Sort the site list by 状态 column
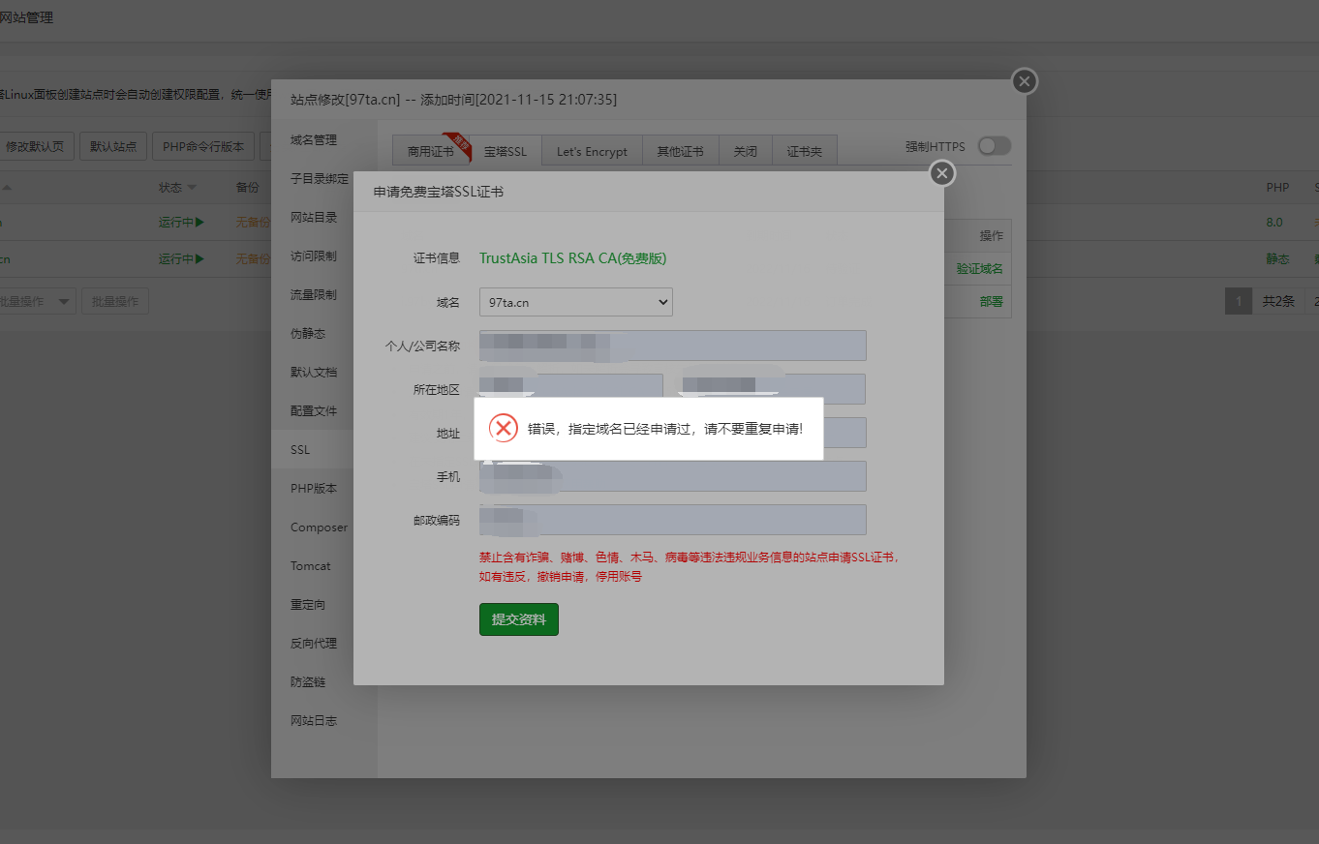This screenshot has height=844, width=1319. tap(177, 187)
